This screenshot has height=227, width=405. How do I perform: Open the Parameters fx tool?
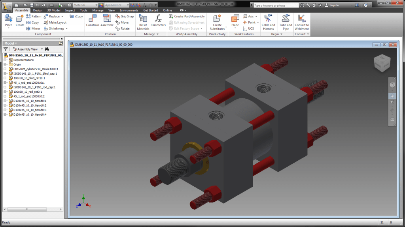coord(158,21)
